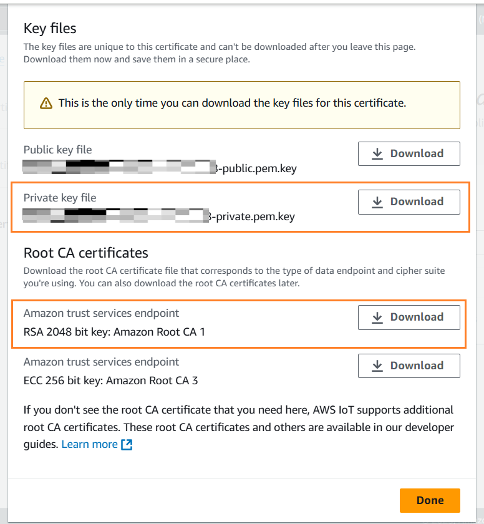Download the private key file

pyautogui.click(x=409, y=202)
